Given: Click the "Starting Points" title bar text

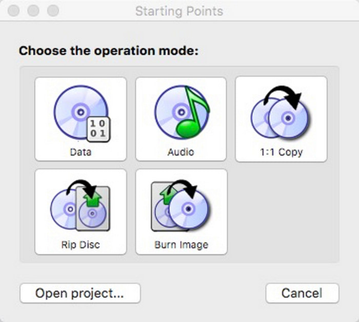Looking at the screenshot, I should point(179,11).
